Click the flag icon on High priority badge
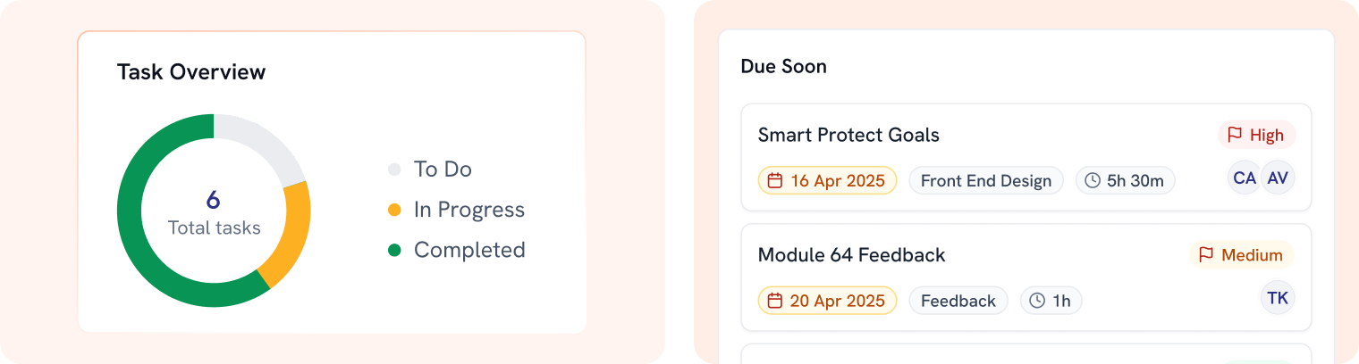Screen dimensions: 1359x364 (x=1235, y=135)
